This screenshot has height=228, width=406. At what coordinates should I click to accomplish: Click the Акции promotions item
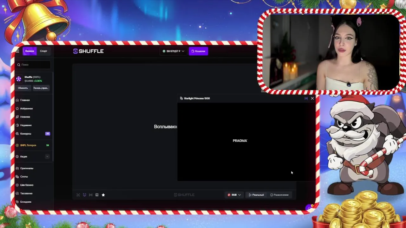coord(24,156)
